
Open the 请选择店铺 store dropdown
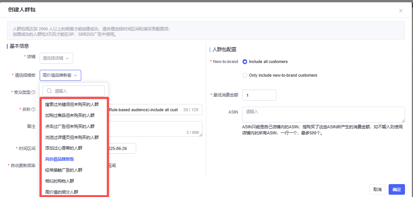click(x=56, y=58)
